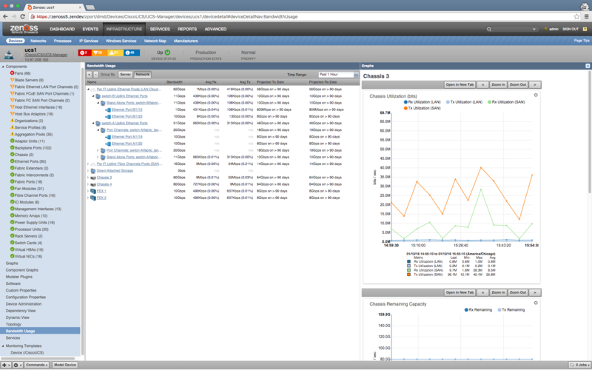Image resolution: width=592 pixels, height=370 pixels.
Task: Expand the Chassis 3 tree row
Action: click(88, 178)
